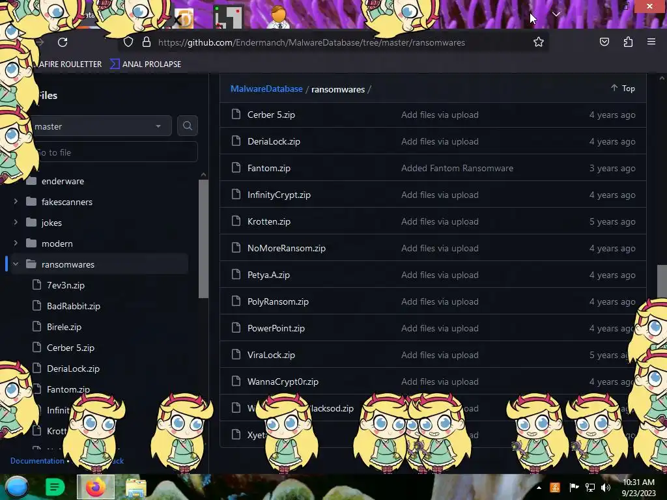Click the github.com address bar URL
This screenshot has width=667, height=500.
pos(311,42)
